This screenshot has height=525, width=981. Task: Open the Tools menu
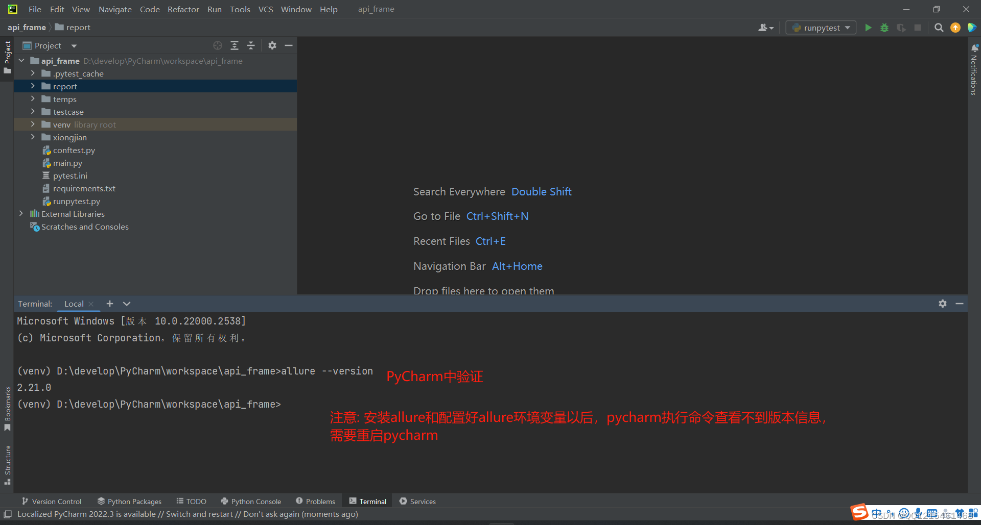point(240,9)
